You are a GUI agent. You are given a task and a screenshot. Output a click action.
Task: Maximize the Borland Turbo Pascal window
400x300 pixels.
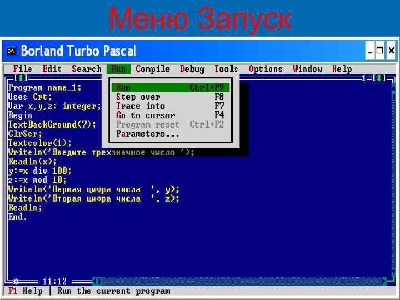click(380, 51)
